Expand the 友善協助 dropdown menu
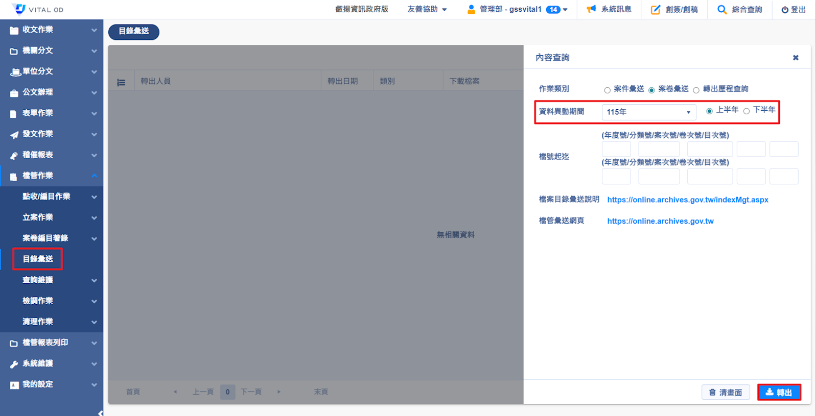The width and height of the screenshot is (816, 416). (x=427, y=9)
